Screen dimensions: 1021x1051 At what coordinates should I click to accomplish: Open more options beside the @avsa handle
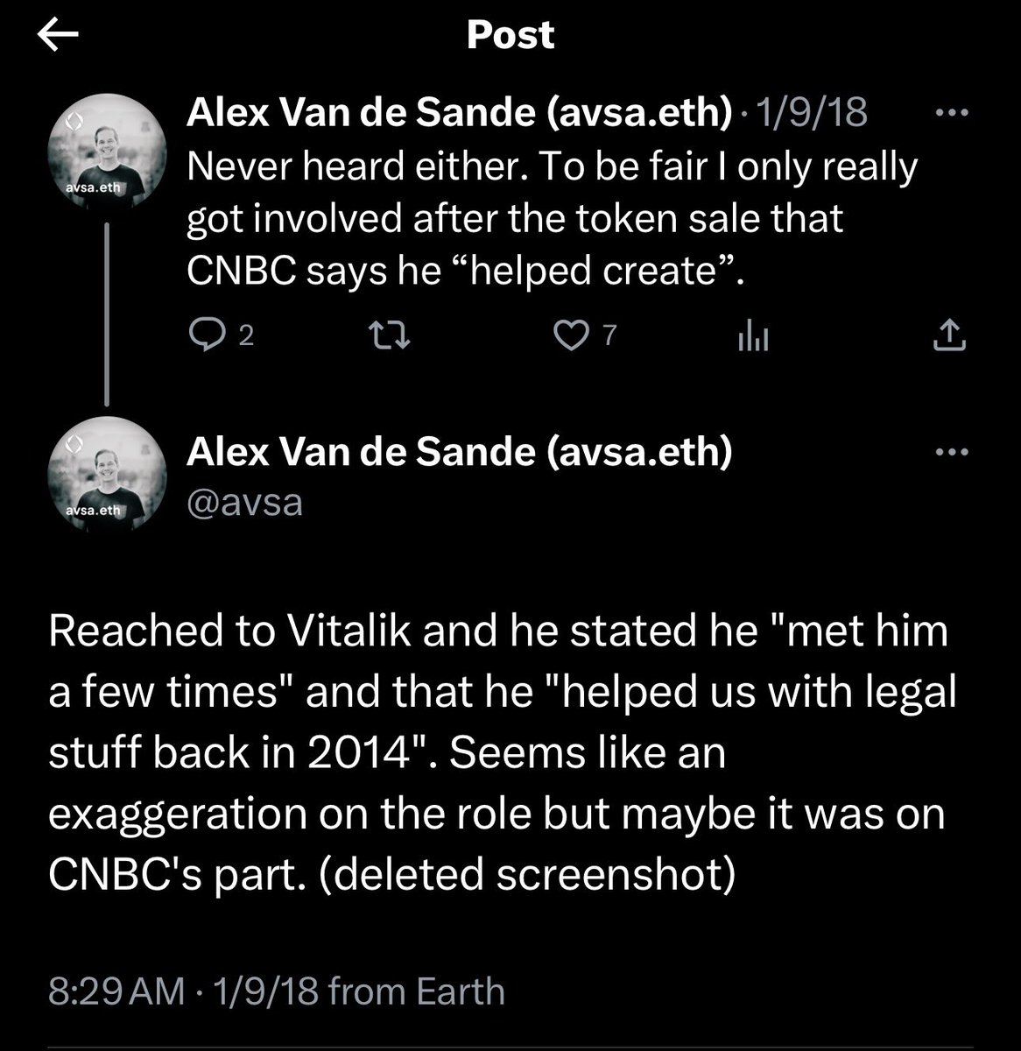pos(952,453)
